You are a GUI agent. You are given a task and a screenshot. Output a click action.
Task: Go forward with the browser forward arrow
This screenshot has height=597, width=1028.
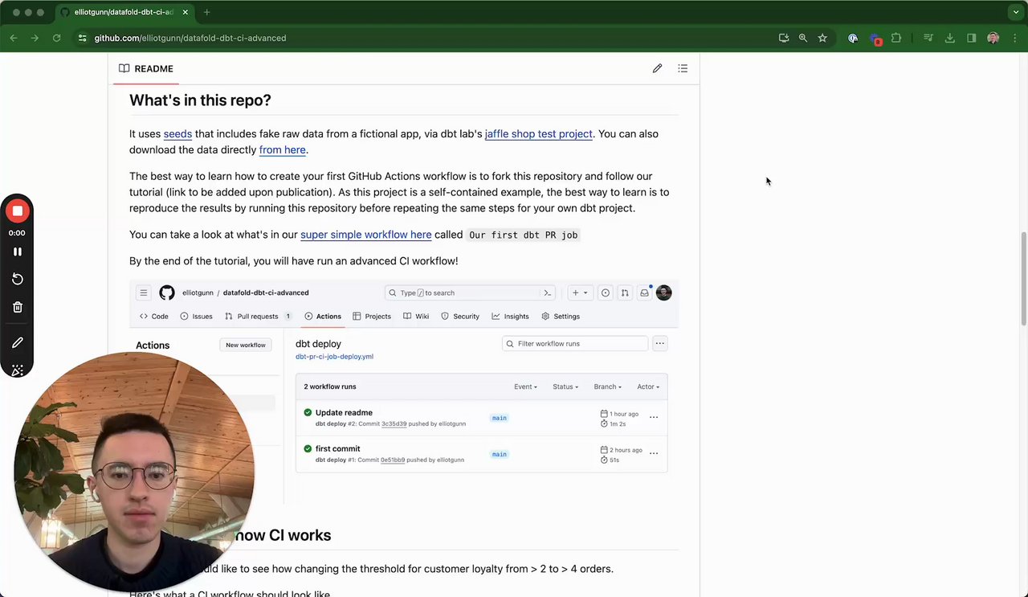tap(35, 38)
